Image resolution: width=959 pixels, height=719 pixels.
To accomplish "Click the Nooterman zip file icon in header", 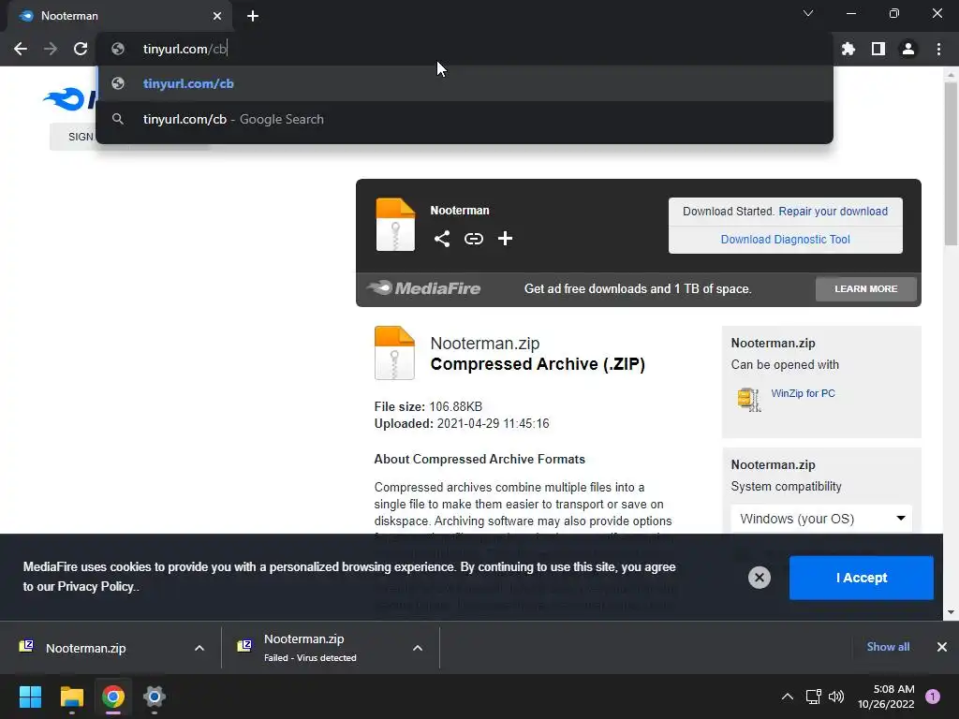I will click(x=395, y=225).
